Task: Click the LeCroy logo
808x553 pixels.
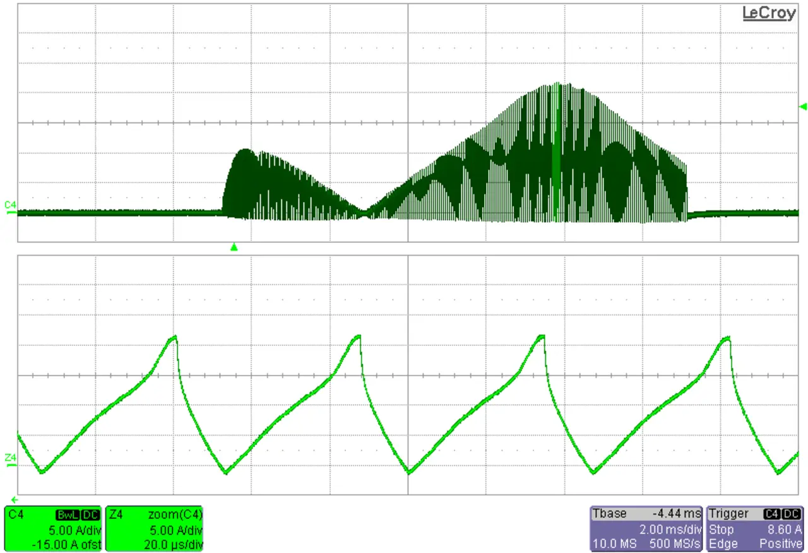Action: 768,13
